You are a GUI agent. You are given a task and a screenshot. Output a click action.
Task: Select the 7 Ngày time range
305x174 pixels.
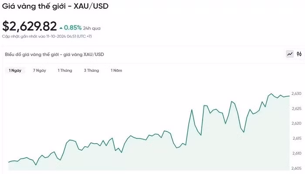39,70
